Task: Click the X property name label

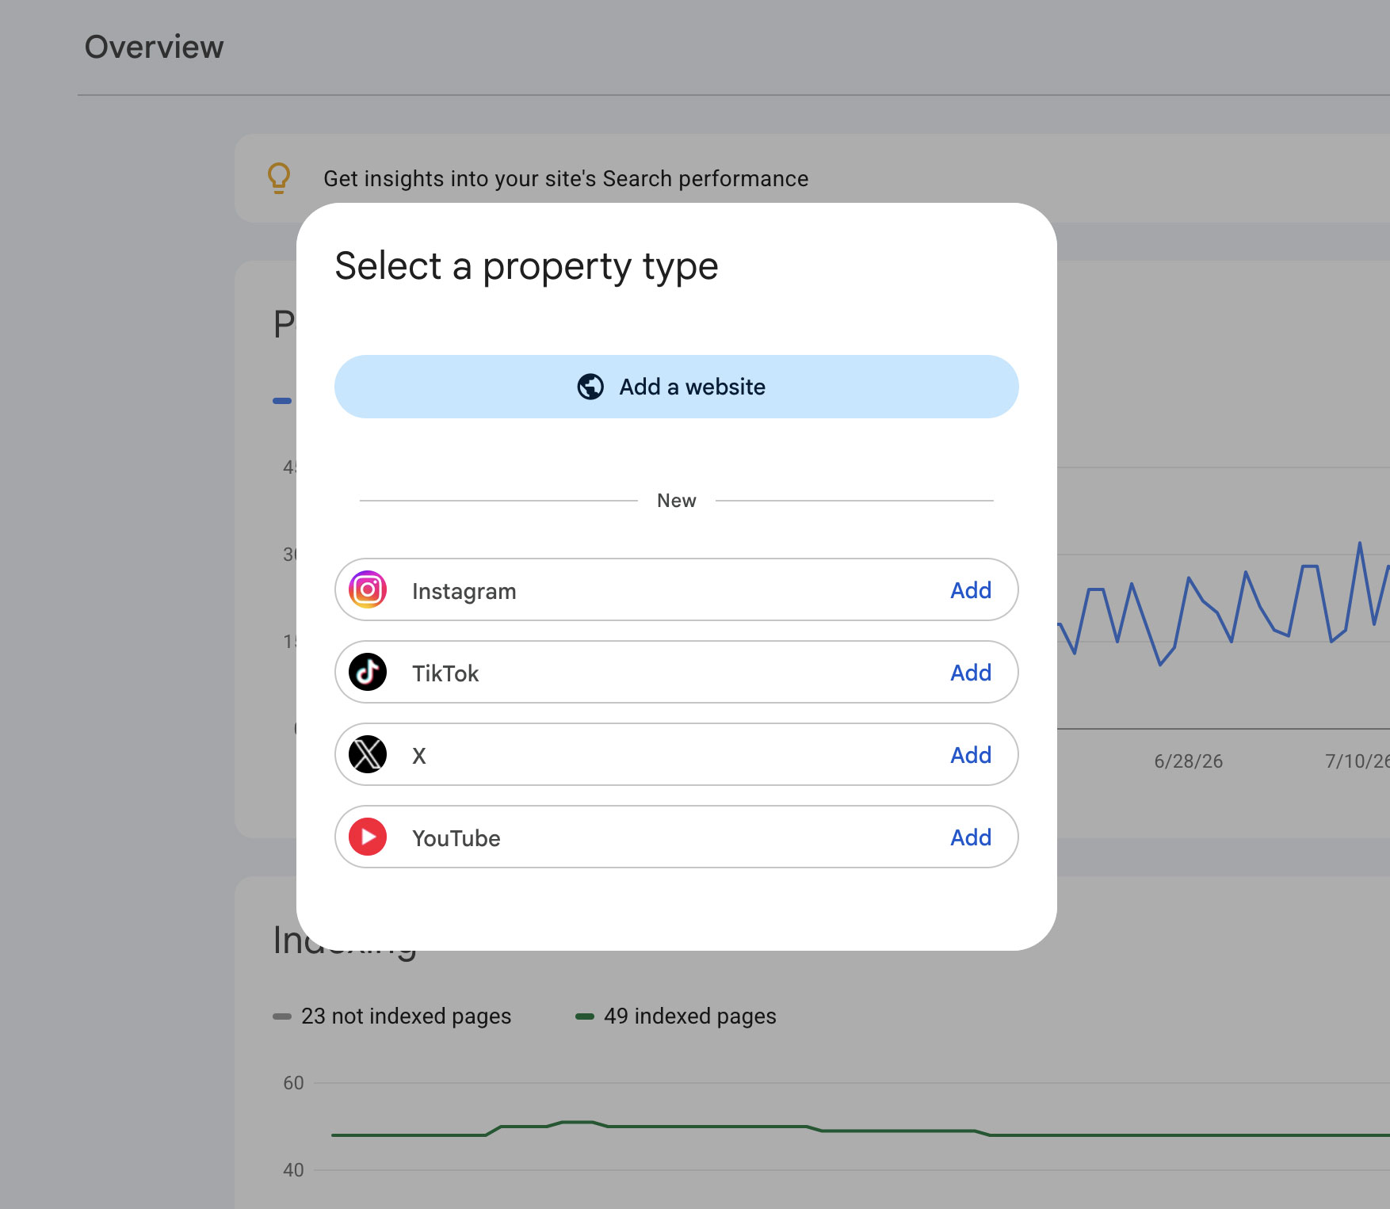Action: coord(419,756)
